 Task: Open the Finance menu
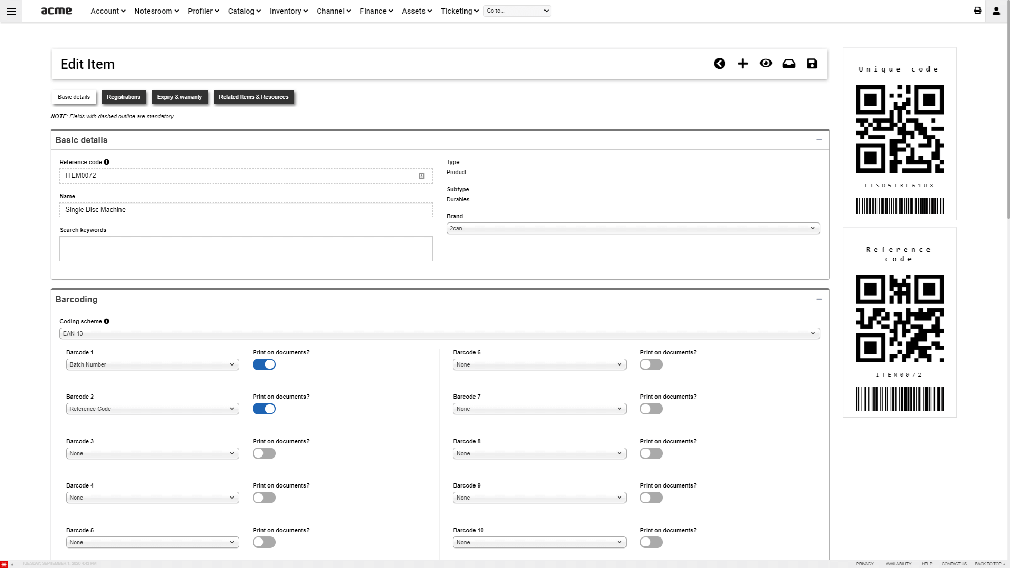point(376,11)
